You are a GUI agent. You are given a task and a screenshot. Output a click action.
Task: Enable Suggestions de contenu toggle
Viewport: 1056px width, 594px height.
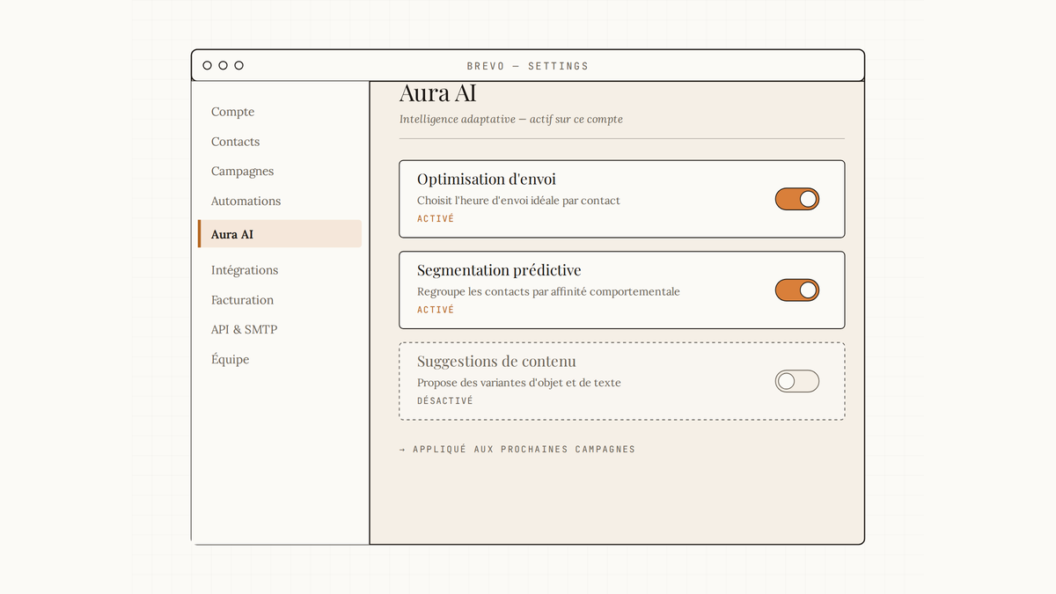pos(796,381)
